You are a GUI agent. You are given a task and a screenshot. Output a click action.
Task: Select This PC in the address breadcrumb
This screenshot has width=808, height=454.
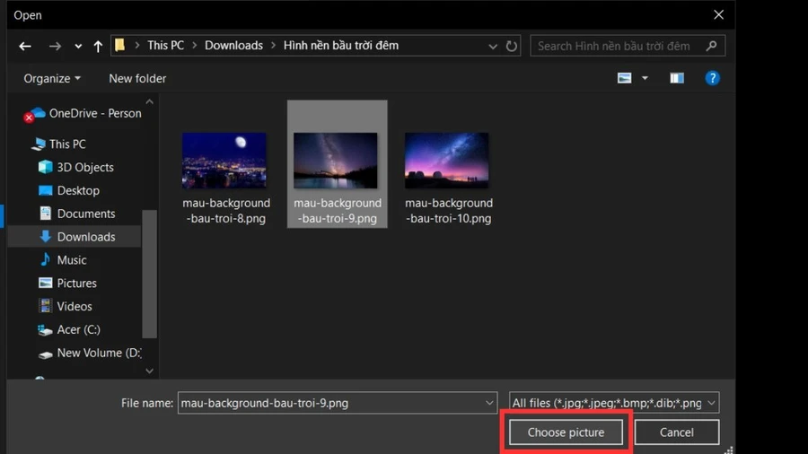pos(165,45)
